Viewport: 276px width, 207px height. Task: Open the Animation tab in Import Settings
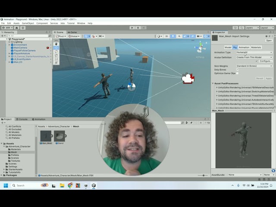(x=244, y=47)
